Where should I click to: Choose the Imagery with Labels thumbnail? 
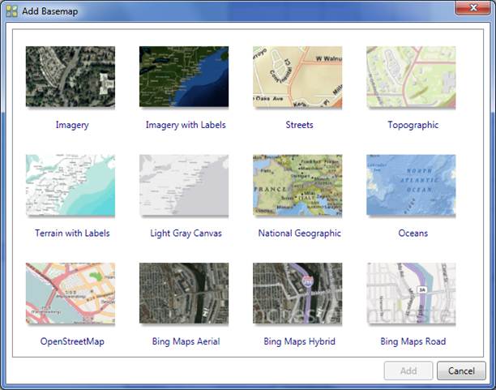point(184,78)
